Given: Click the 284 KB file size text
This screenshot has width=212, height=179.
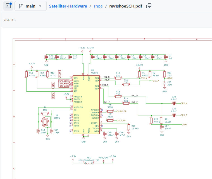Looking at the screenshot, I should [9, 20].
